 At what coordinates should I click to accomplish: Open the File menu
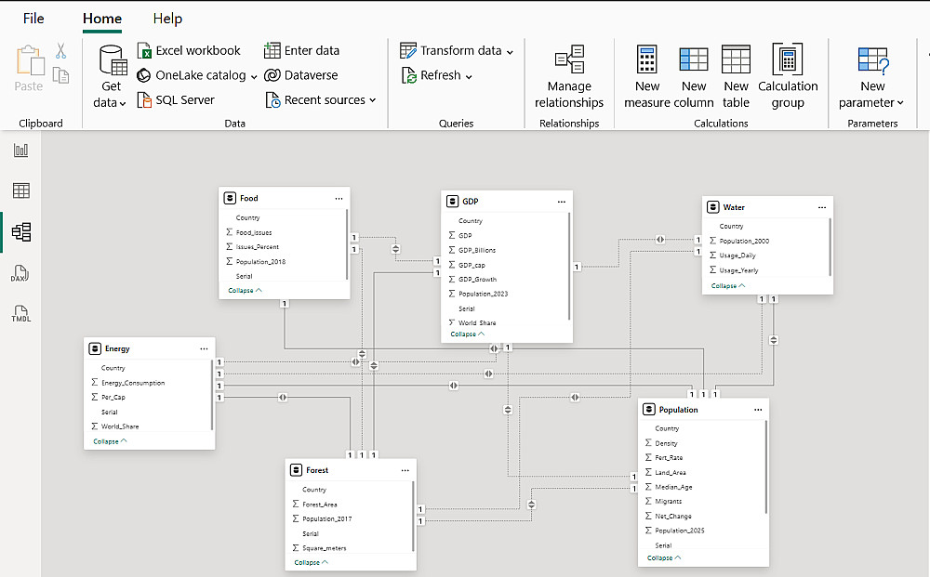(33, 19)
